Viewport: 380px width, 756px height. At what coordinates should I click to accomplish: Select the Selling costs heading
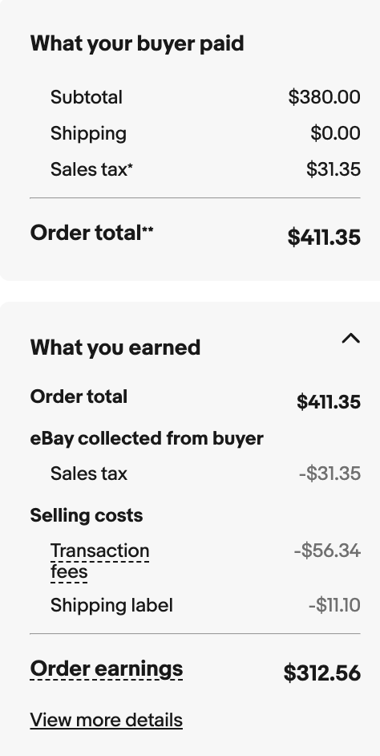pos(87,515)
